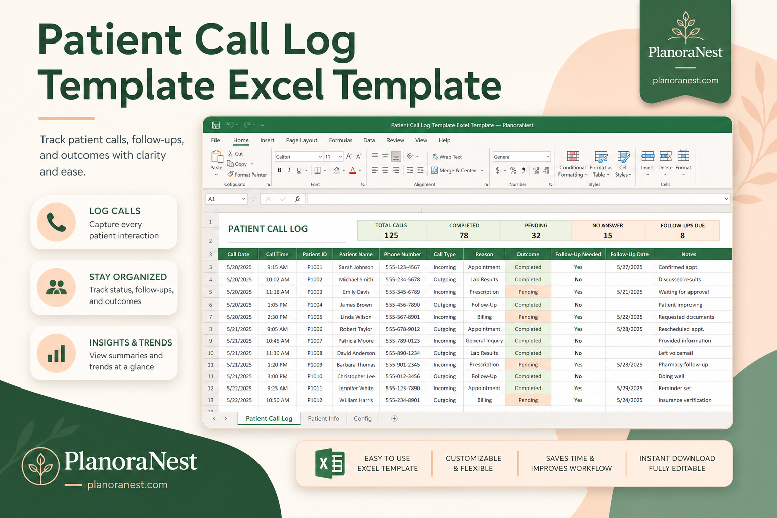Open the font size 11 dropdown
Image resolution: width=777 pixels, height=518 pixels.
(x=340, y=157)
